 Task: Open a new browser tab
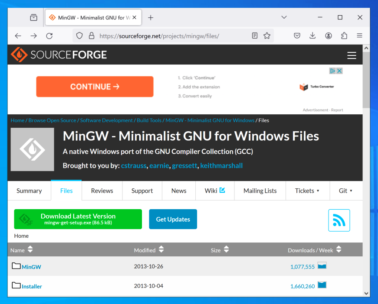[x=151, y=18]
